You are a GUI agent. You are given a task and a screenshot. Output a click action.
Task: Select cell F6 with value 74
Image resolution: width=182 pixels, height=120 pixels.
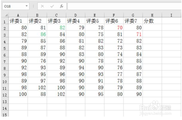114,54
